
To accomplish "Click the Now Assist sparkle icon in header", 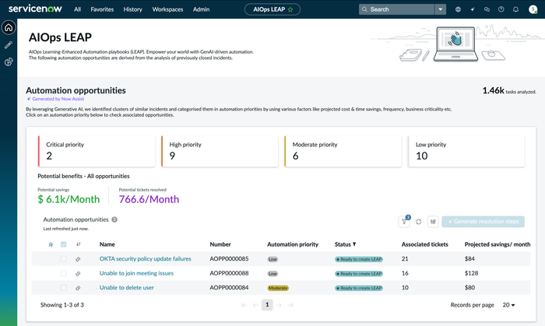I will pos(472,9).
